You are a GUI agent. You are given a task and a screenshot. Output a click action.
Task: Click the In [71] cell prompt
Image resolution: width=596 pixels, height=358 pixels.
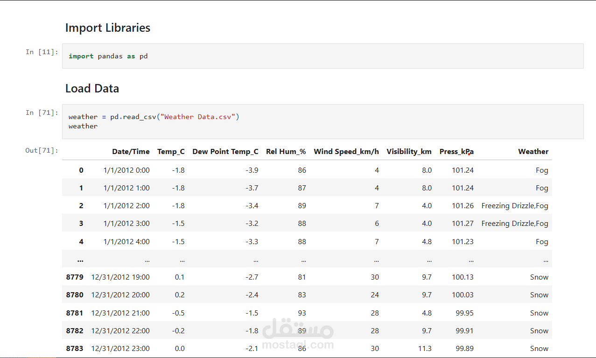tap(42, 112)
